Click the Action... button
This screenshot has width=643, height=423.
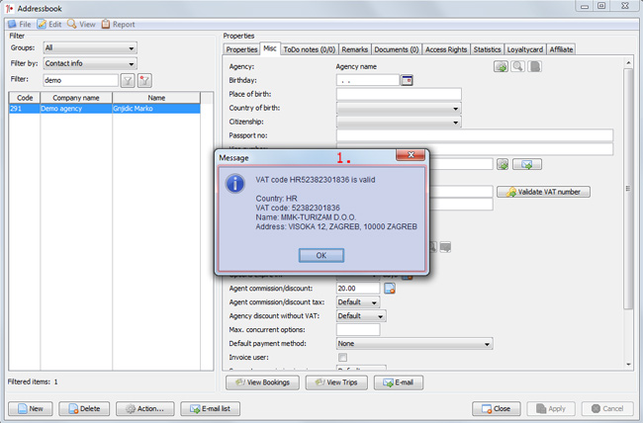(x=144, y=408)
